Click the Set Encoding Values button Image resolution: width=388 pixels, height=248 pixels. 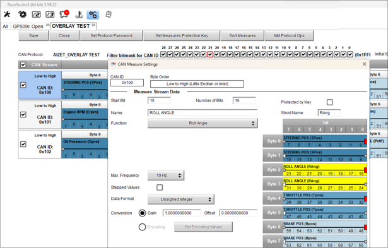[203, 227]
